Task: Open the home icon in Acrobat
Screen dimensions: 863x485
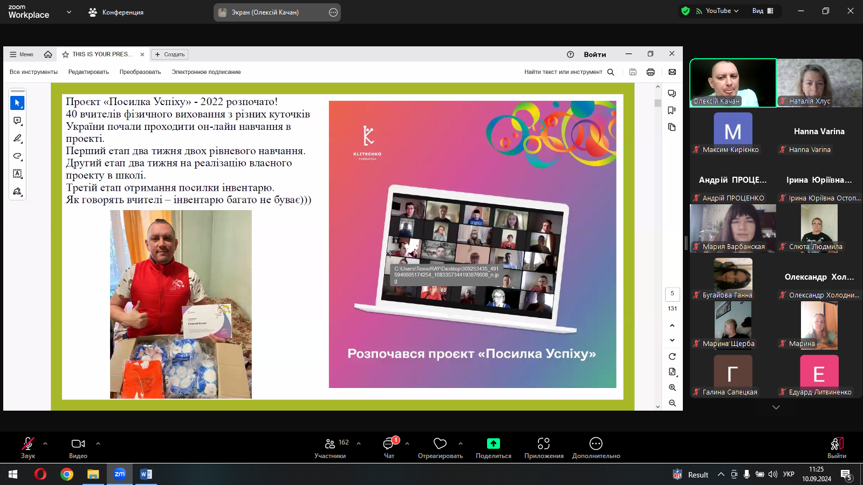Action: point(48,54)
